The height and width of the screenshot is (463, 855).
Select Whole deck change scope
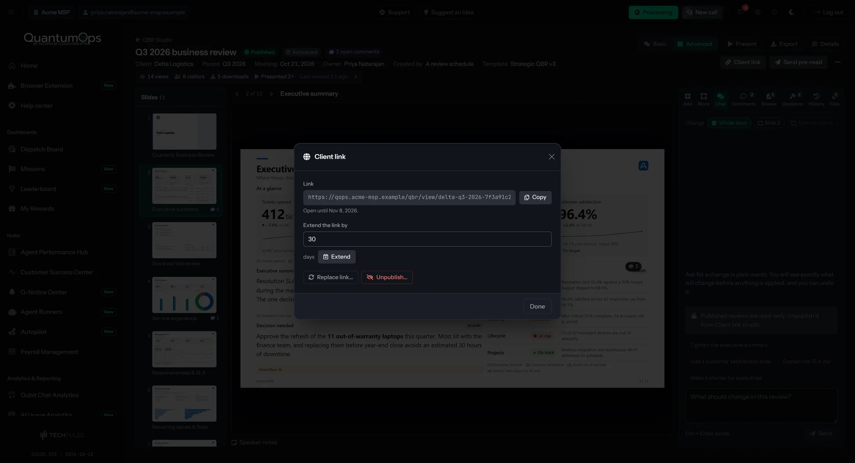coord(729,123)
